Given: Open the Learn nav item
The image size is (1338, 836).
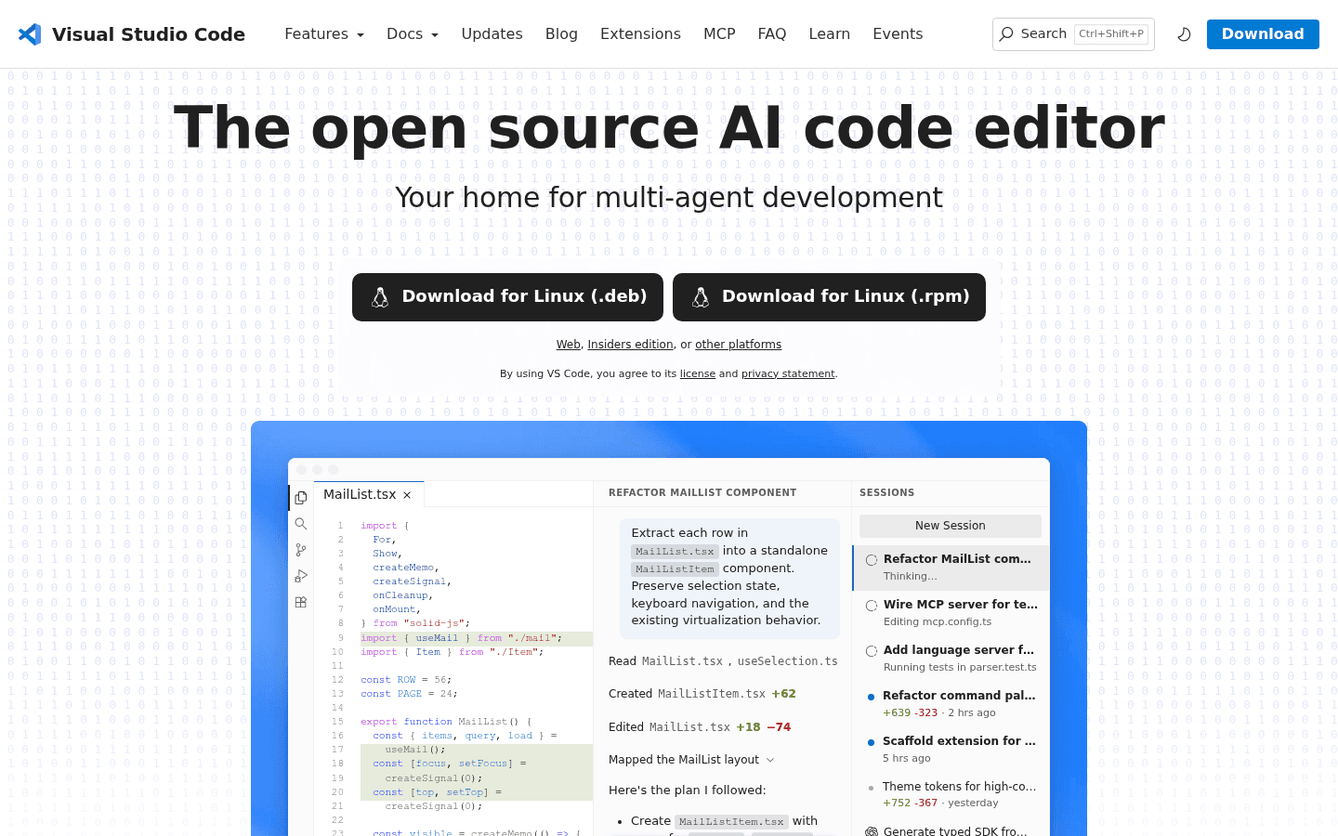Looking at the screenshot, I should 830,34.
